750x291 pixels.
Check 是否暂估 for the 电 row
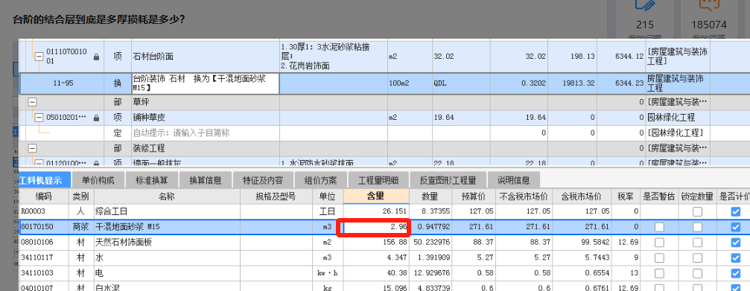point(659,273)
